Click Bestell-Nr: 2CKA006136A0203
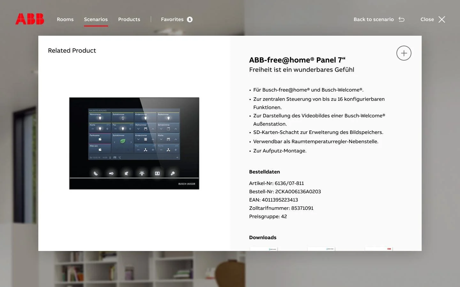This screenshot has height=287, width=460. [285, 192]
